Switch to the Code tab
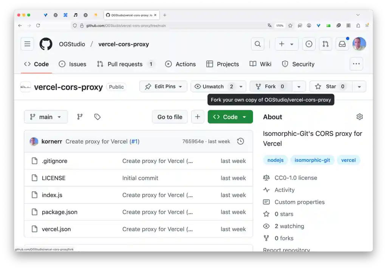This screenshot has width=387, height=270. 37,64
